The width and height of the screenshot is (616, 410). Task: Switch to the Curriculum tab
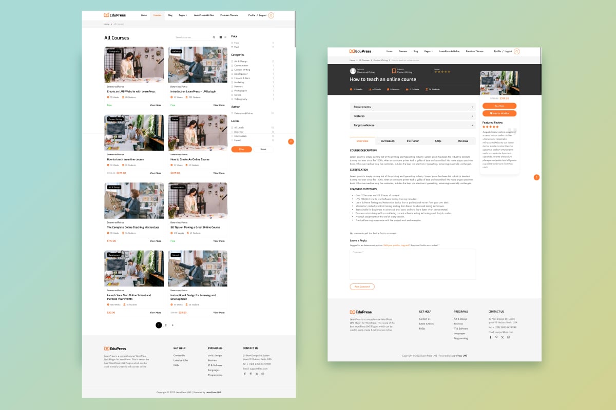click(388, 141)
